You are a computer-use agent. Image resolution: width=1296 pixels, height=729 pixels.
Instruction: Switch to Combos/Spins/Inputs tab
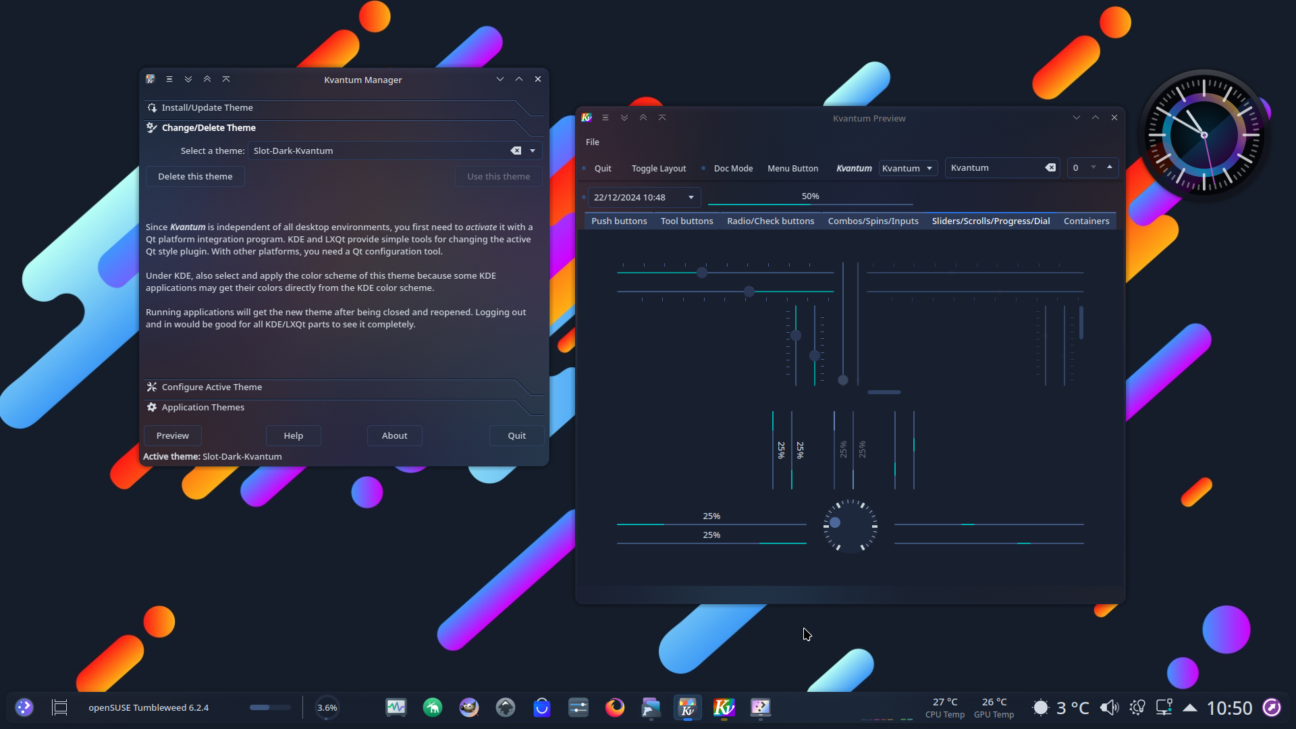(x=873, y=221)
